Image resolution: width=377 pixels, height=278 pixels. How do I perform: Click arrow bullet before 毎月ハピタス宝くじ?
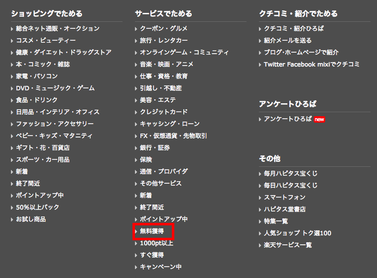coord(260,174)
